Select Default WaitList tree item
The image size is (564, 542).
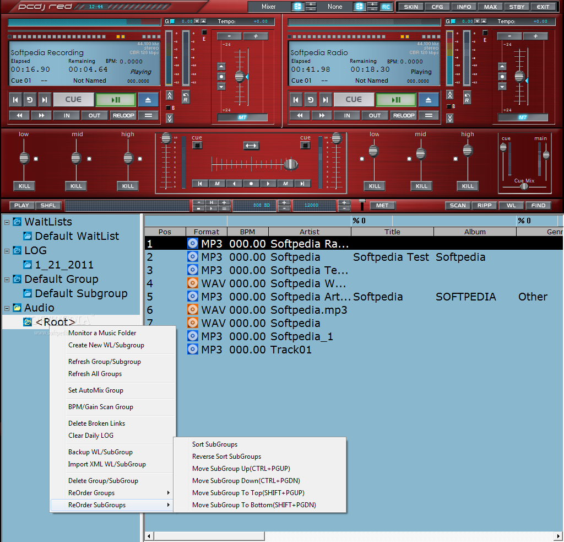coord(77,236)
